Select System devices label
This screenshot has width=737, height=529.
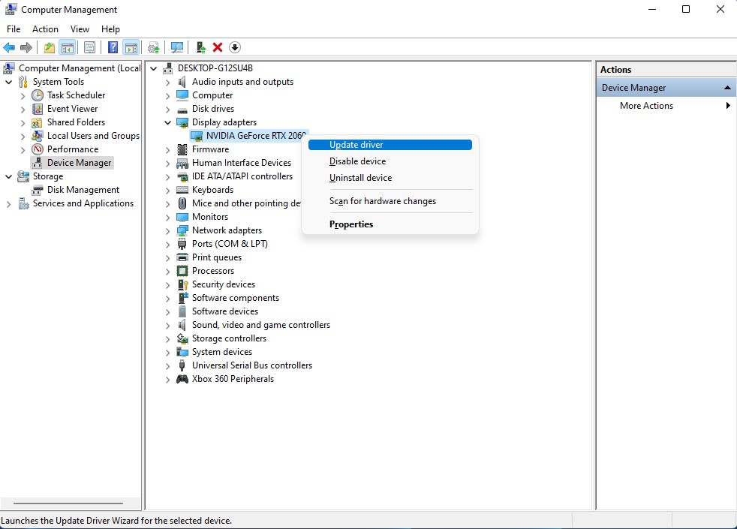[222, 352]
